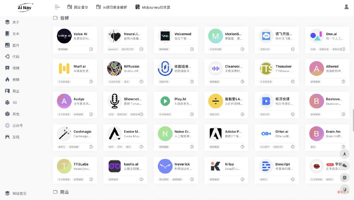Open the Noise Eraser N icon
Image resolution: width=354 pixels, height=200 pixels.
point(165,133)
